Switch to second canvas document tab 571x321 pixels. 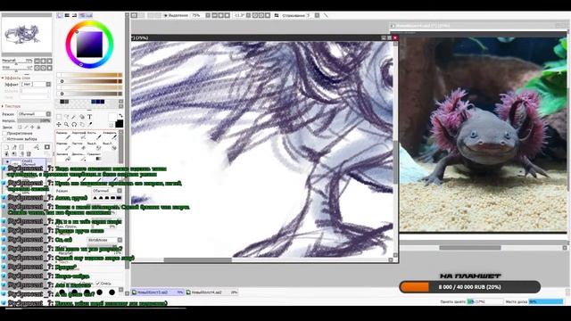(x=211, y=292)
